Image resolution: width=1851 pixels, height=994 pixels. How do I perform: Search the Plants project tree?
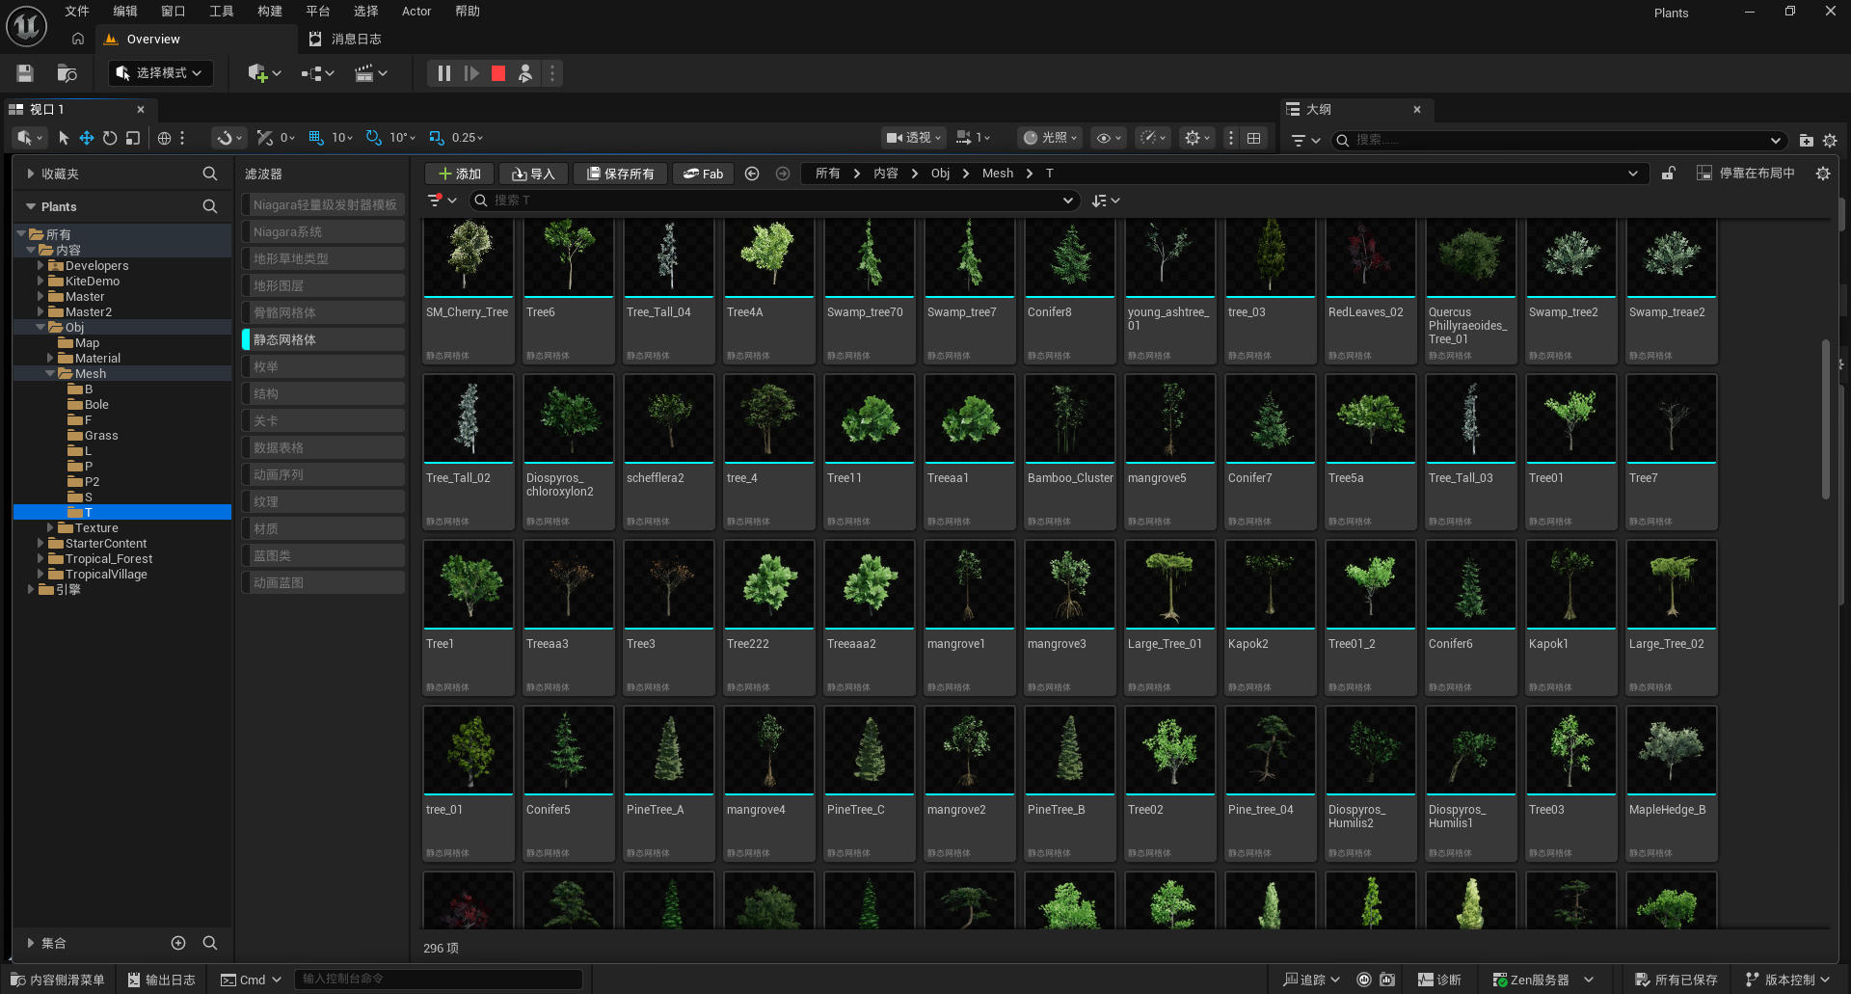[209, 206]
